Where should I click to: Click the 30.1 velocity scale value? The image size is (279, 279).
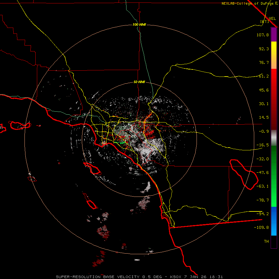[x=264, y=104]
